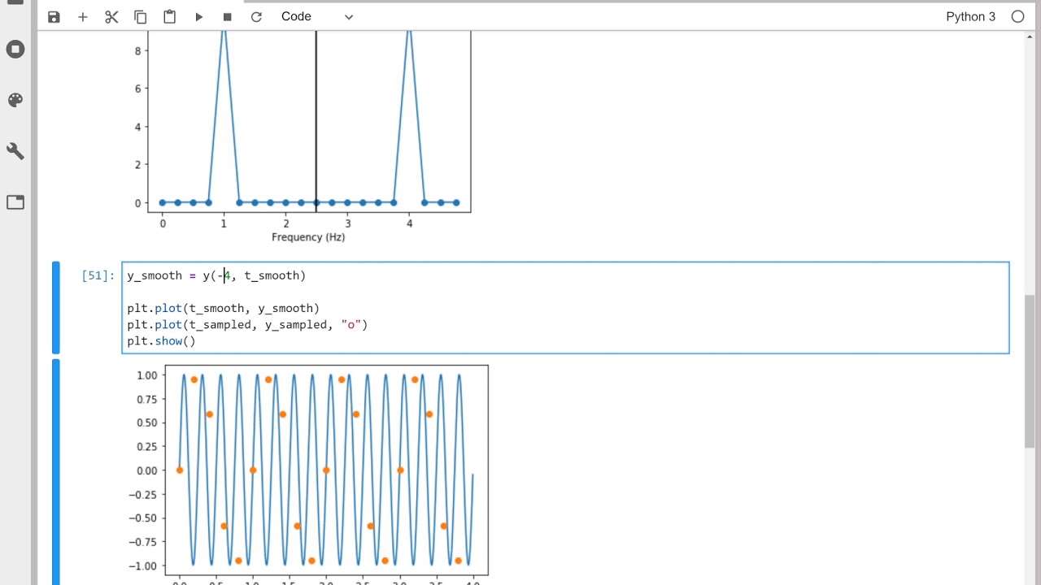
Task: Collapse cell 51 input using blue bar
Action: click(55, 308)
